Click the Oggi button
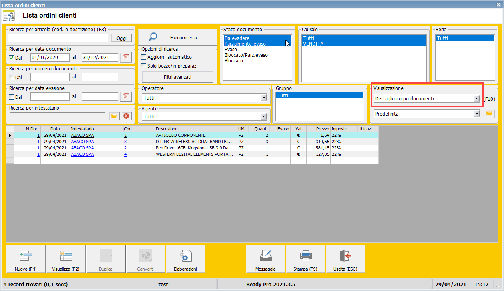This screenshot has width=504, height=291. tap(121, 38)
